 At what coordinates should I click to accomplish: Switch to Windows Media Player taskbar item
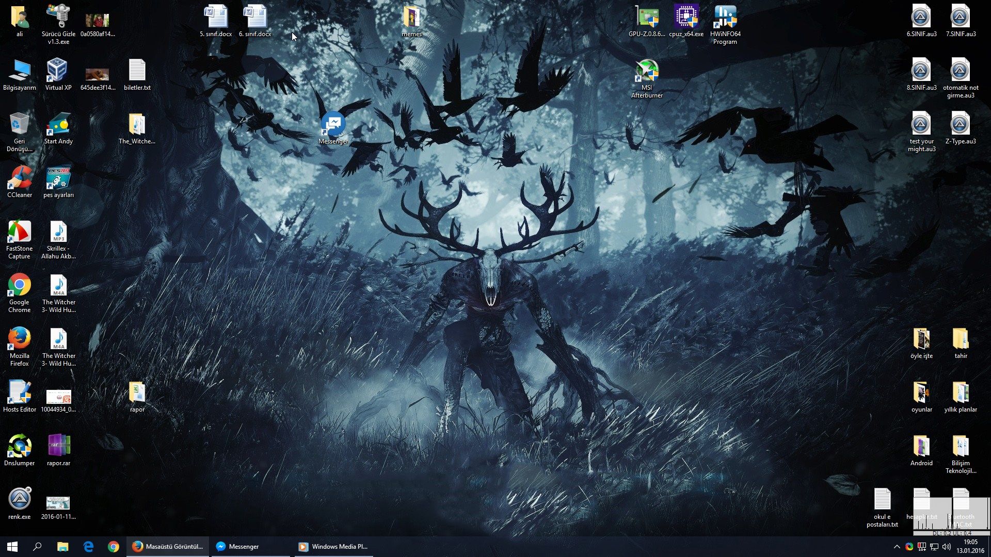pos(333,547)
